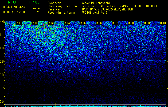Click the 1510 time marker
Screen dimensions: 168x107
click(x=163, y=23)
